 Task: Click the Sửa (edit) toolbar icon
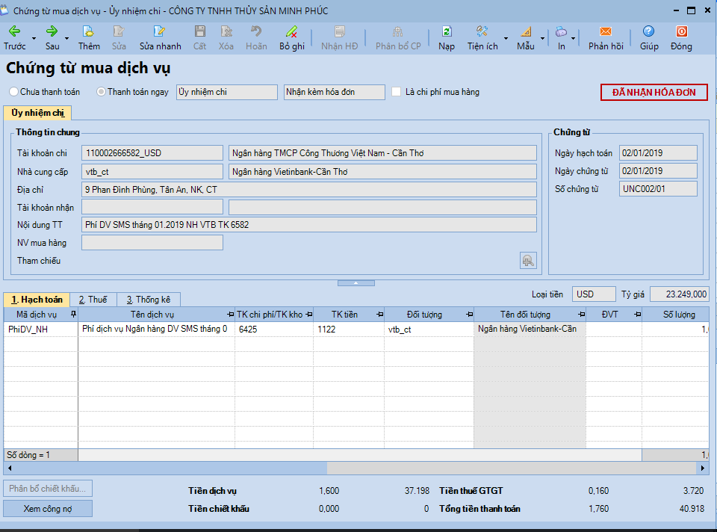119,31
